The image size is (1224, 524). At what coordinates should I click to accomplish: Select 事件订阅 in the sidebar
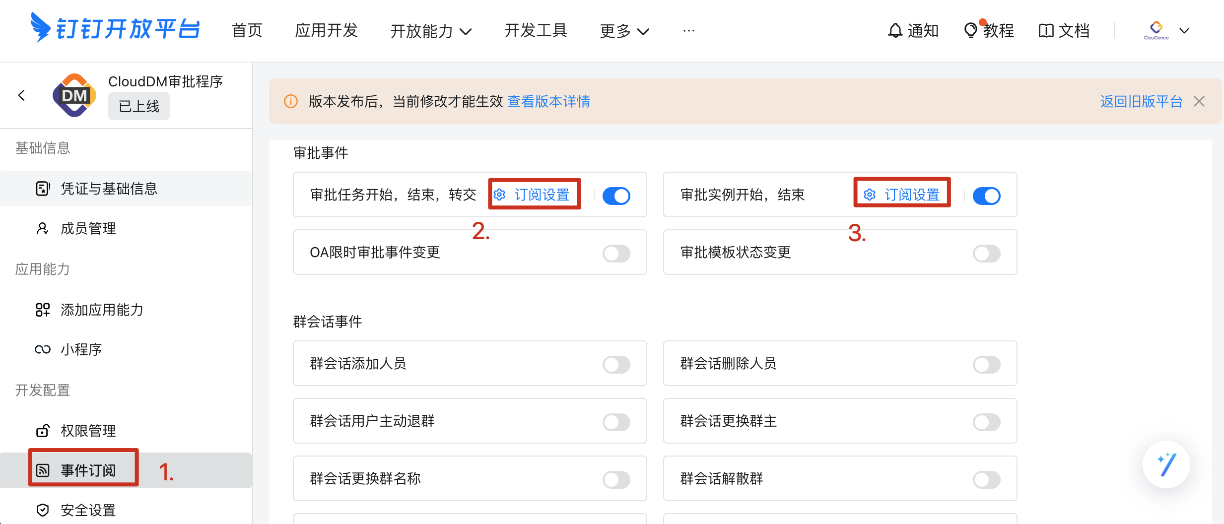88,470
